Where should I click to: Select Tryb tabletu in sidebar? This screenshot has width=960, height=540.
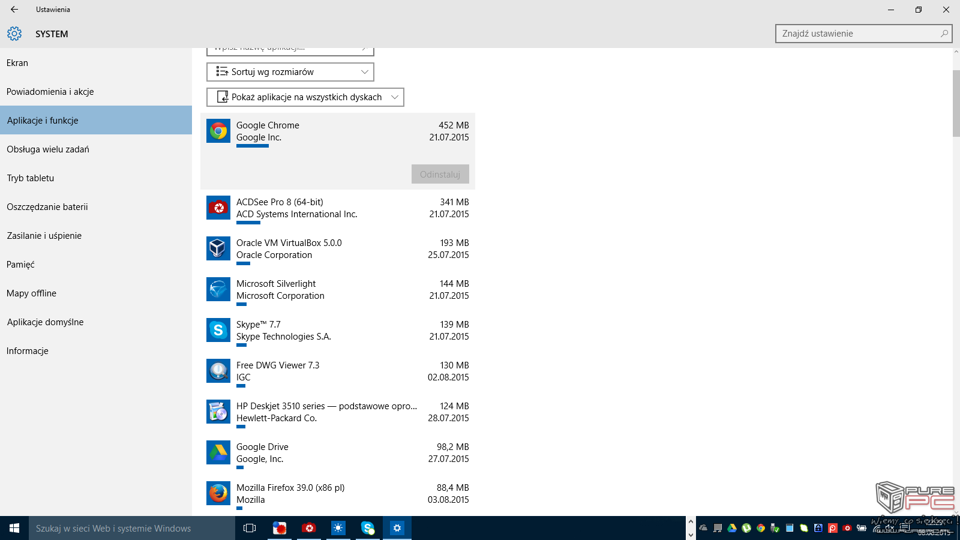coord(96,178)
